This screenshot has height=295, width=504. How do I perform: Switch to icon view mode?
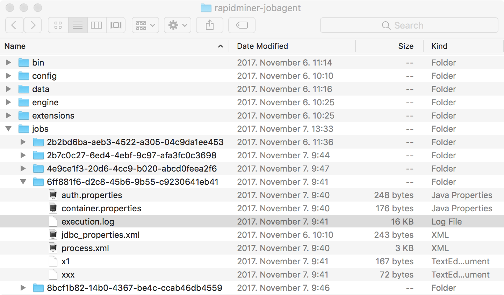pyautogui.click(x=58, y=25)
